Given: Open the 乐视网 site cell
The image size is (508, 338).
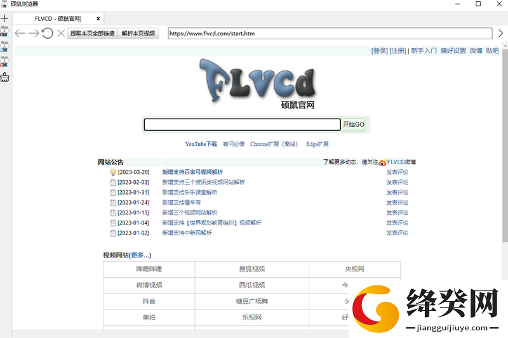Looking at the screenshot, I should point(251,318).
